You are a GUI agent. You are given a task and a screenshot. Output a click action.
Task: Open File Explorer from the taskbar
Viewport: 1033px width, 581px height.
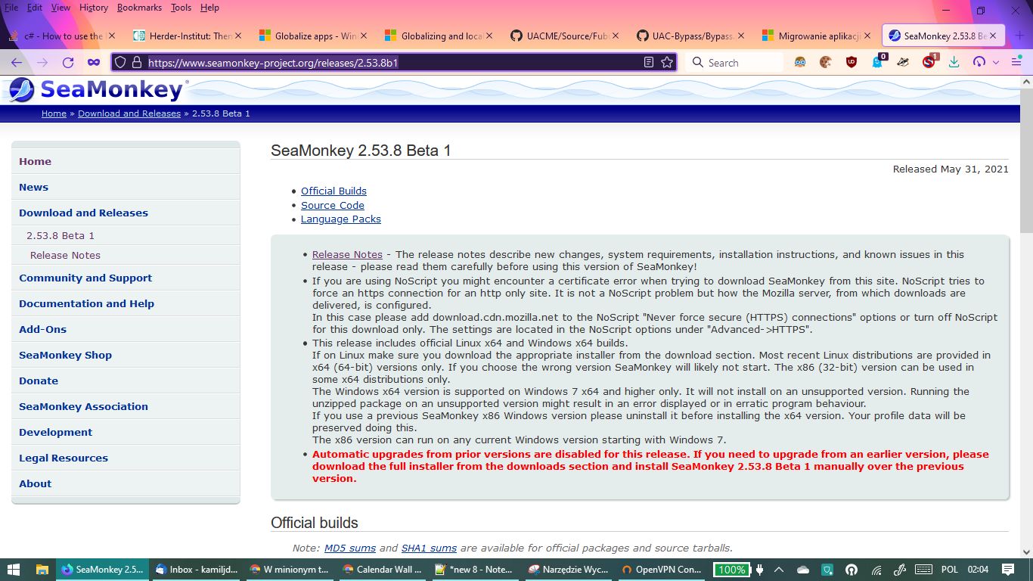coord(42,570)
